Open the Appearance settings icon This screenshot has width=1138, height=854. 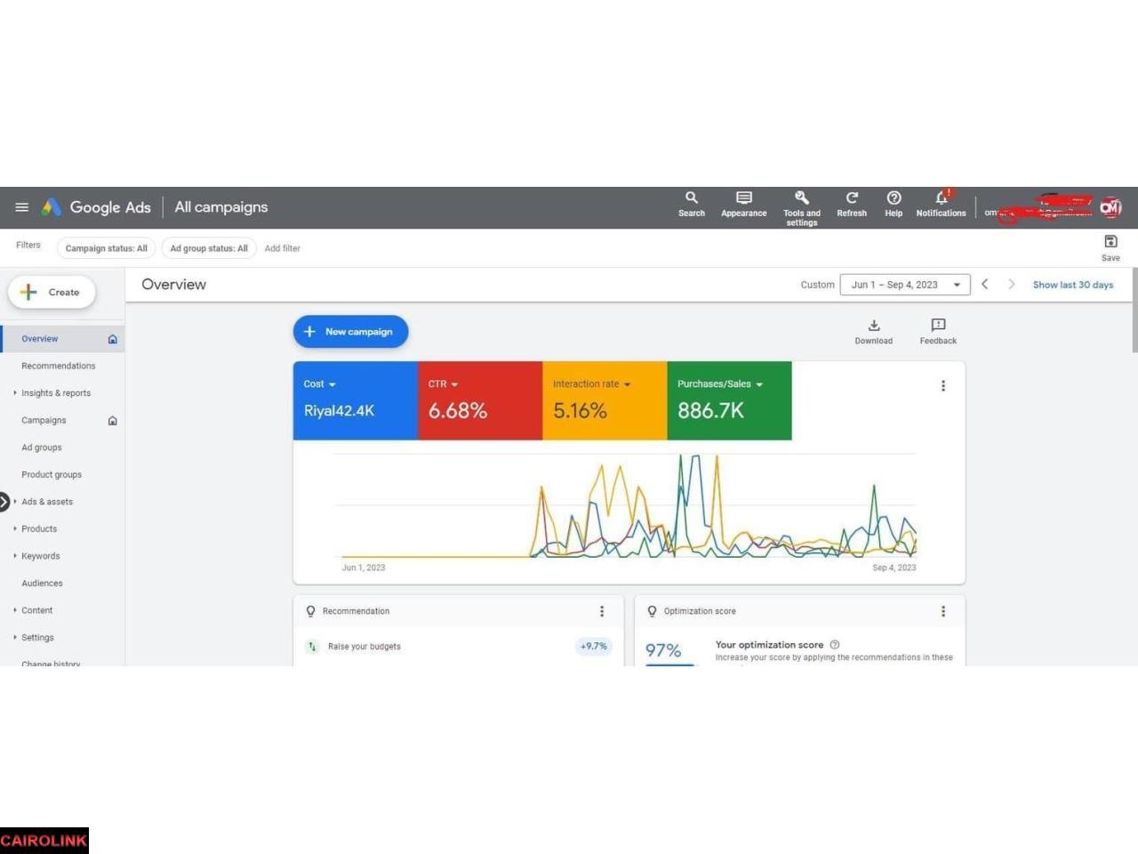pyautogui.click(x=743, y=198)
